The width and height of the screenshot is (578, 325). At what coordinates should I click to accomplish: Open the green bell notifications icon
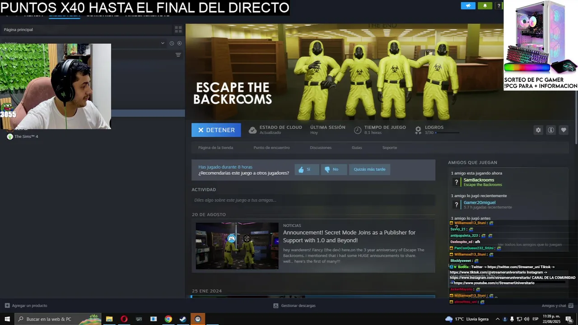tap(485, 6)
